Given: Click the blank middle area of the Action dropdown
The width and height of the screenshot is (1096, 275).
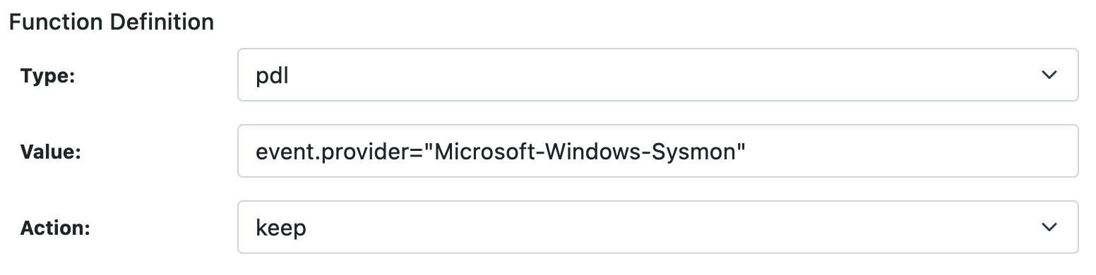Looking at the screenshot, I should 671,227.
